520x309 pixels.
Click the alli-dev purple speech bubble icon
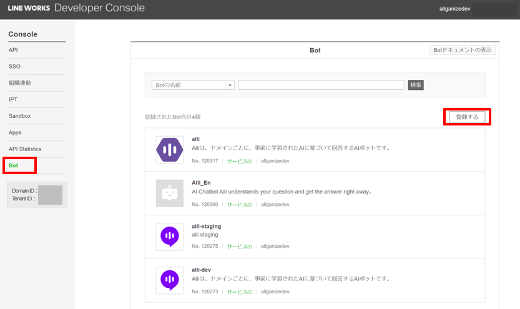click(169, 280)
